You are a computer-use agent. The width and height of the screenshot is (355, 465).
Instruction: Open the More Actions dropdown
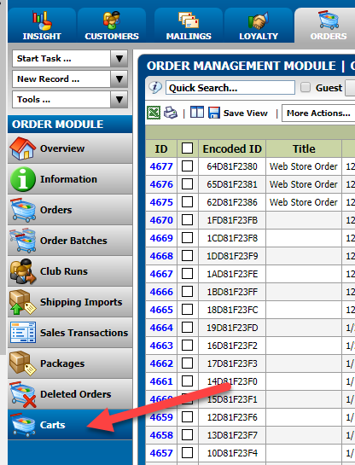coord(318,113)
